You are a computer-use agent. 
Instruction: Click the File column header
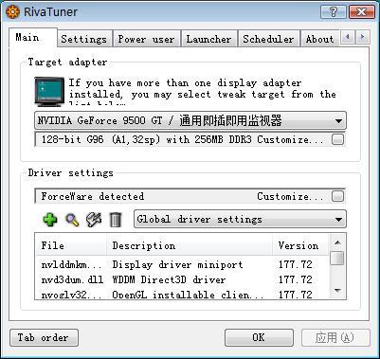(71, 245)
